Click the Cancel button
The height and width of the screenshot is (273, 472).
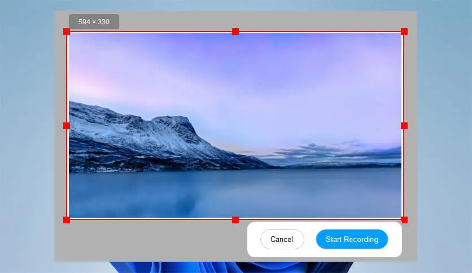282,239
